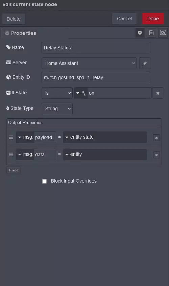Uncheck the If State checkbox
169x286 pixels.
tap(8, 93)
